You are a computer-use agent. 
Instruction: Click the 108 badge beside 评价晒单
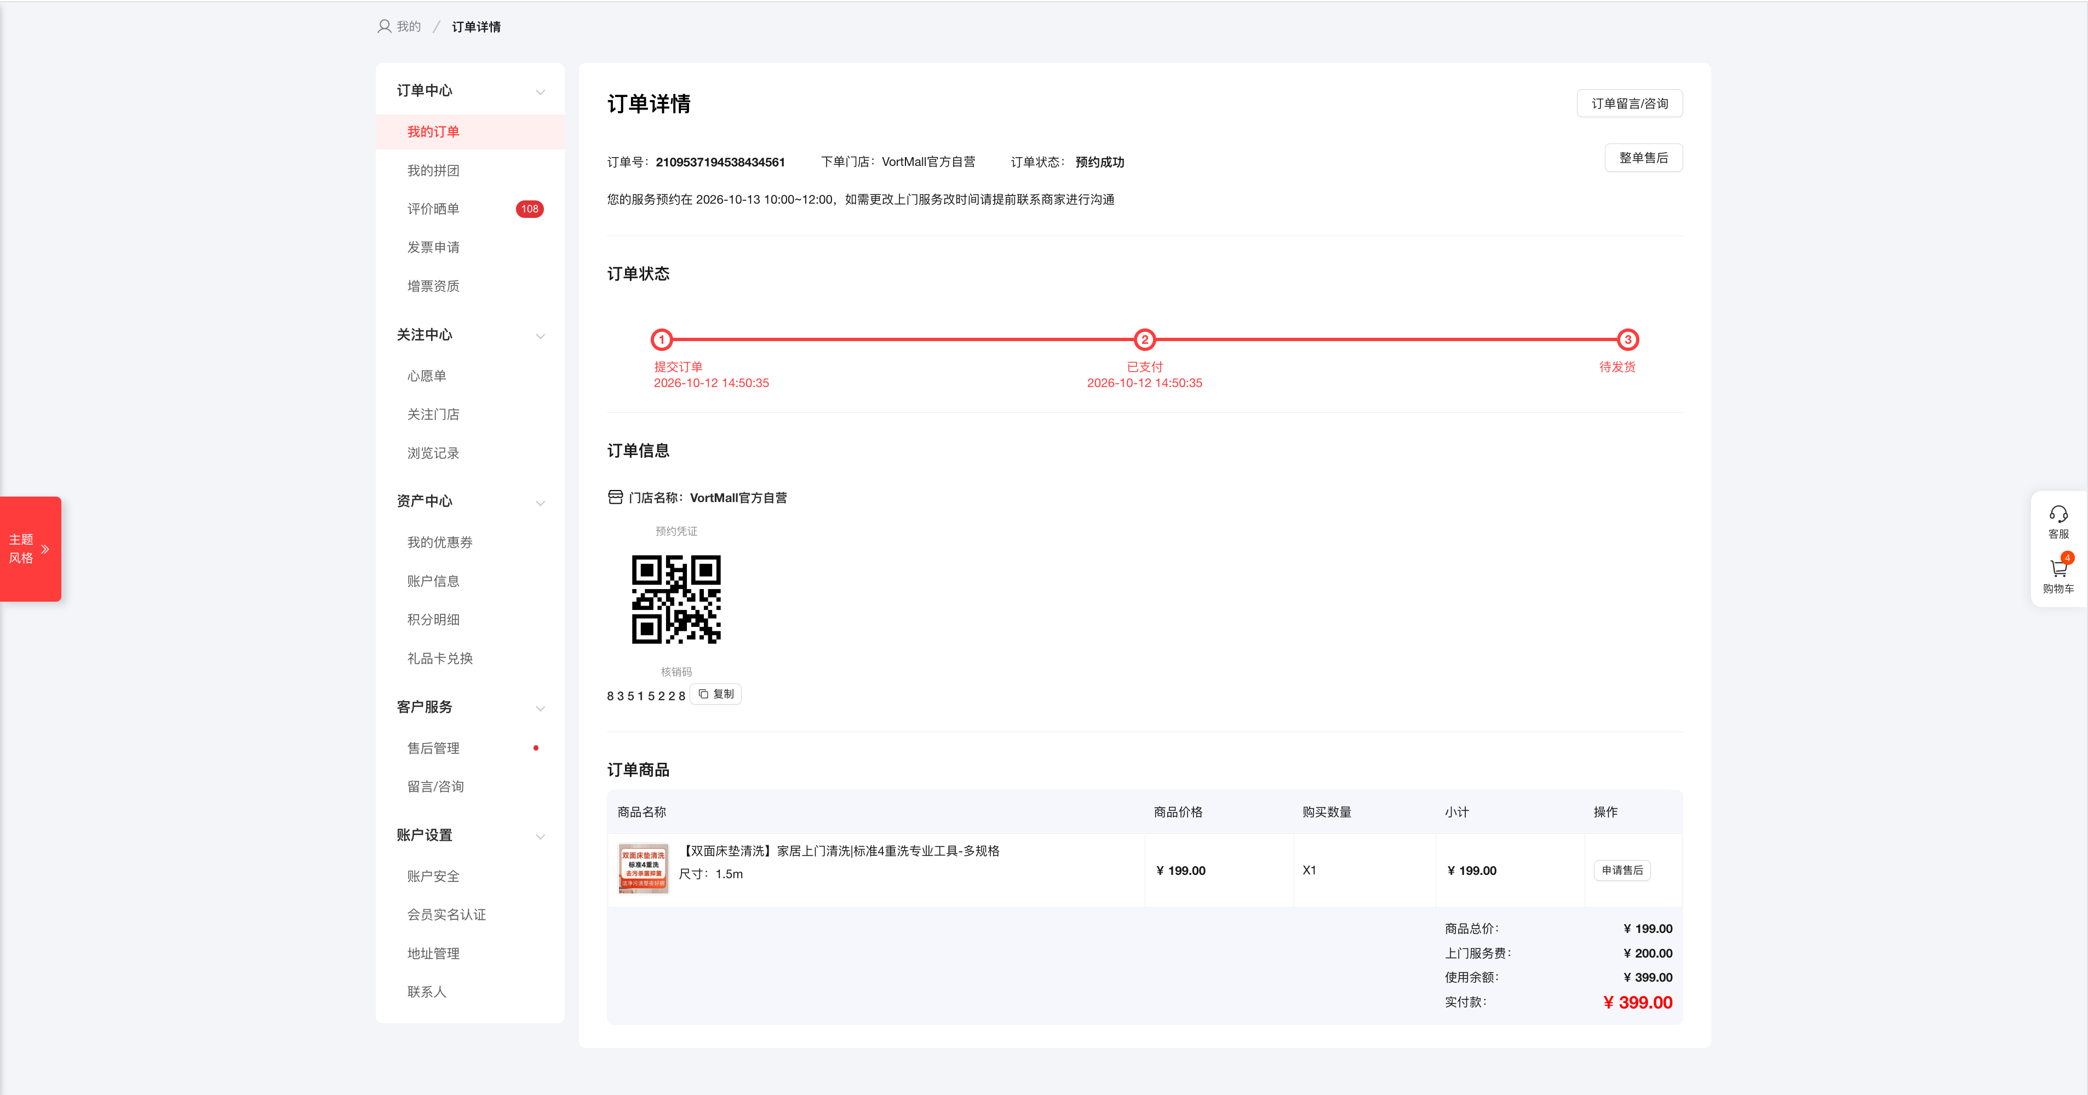529,209
